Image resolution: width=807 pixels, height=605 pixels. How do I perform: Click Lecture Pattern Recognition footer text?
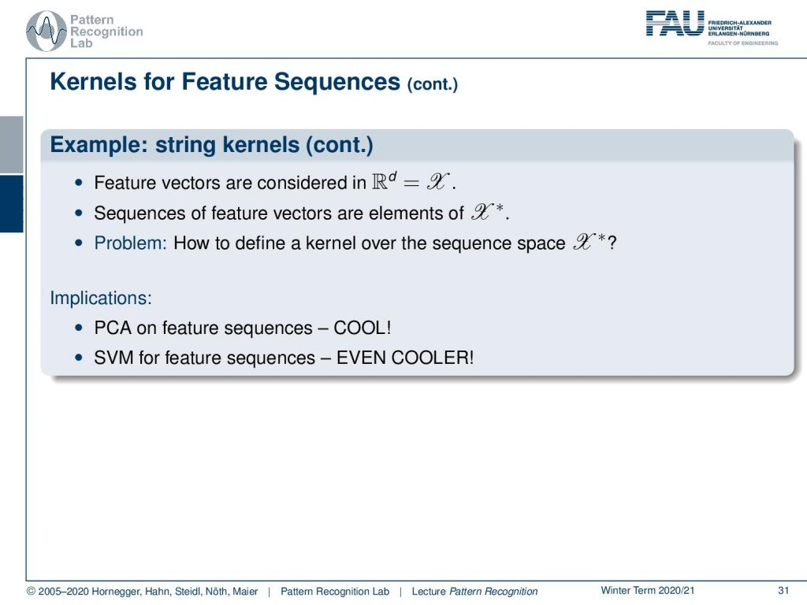[x=474, y=592]
